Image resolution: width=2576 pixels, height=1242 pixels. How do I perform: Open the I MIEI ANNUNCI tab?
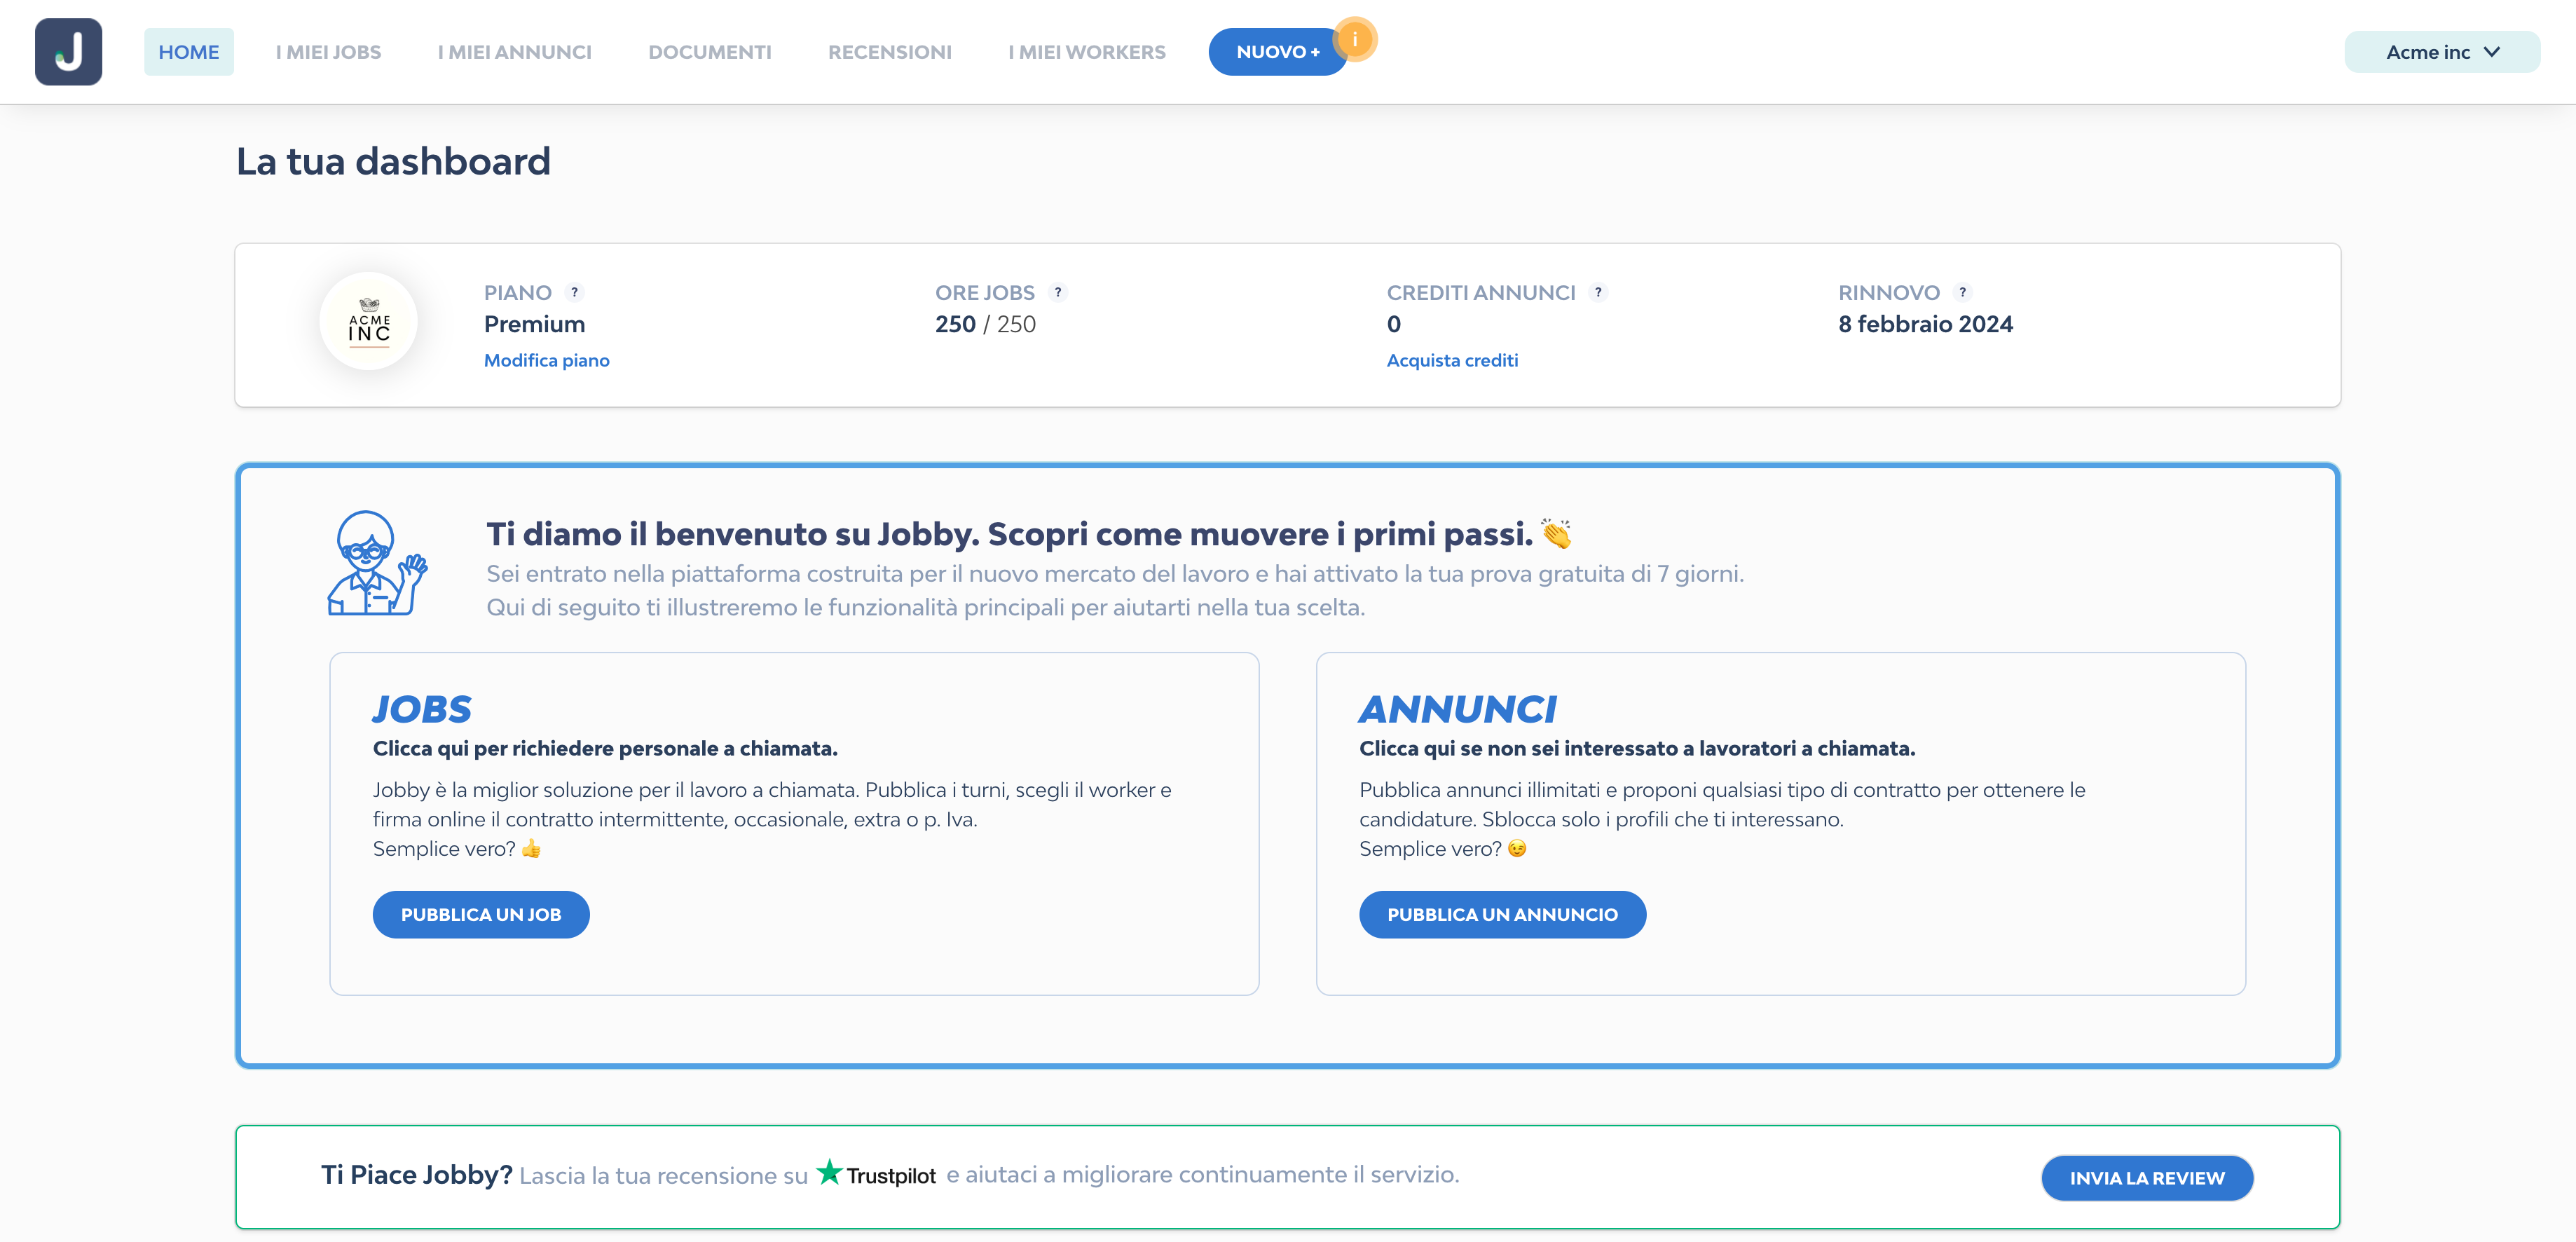pyautogui.click(x=514, y=52)
